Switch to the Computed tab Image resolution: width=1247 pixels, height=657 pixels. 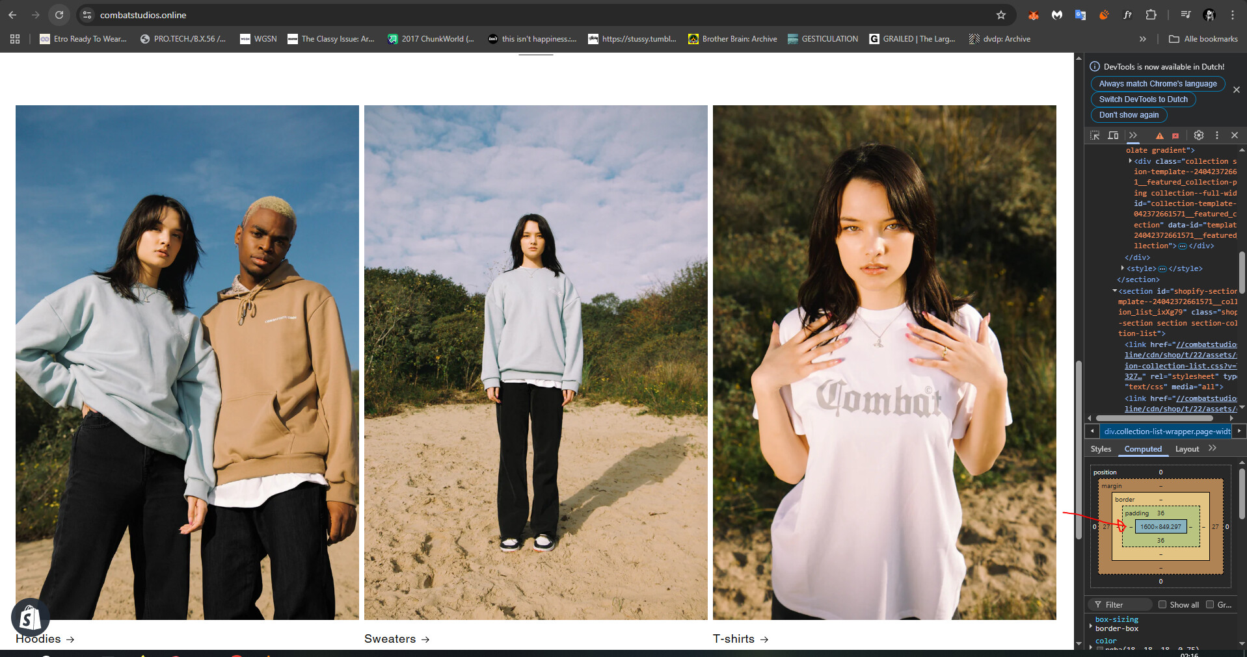(1143, 449)
